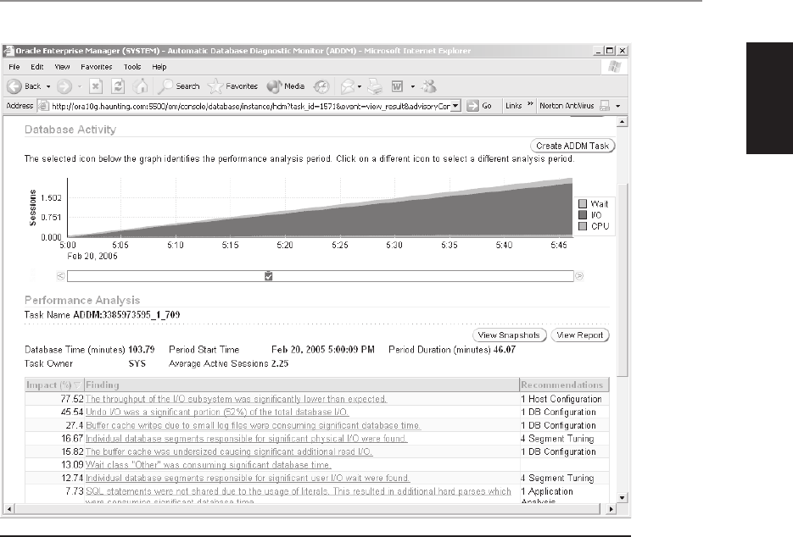The height and width of the screenshot is (537, 793).
Task: Open the Media toolbar button
Action: [286, 86]
